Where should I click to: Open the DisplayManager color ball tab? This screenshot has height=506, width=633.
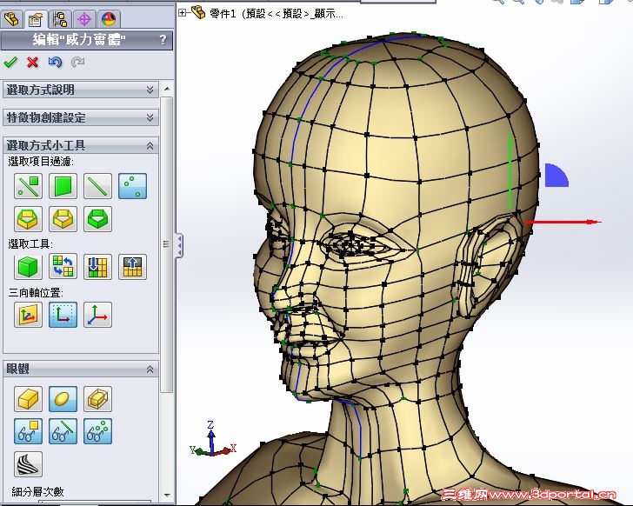[x=109, y=19]
